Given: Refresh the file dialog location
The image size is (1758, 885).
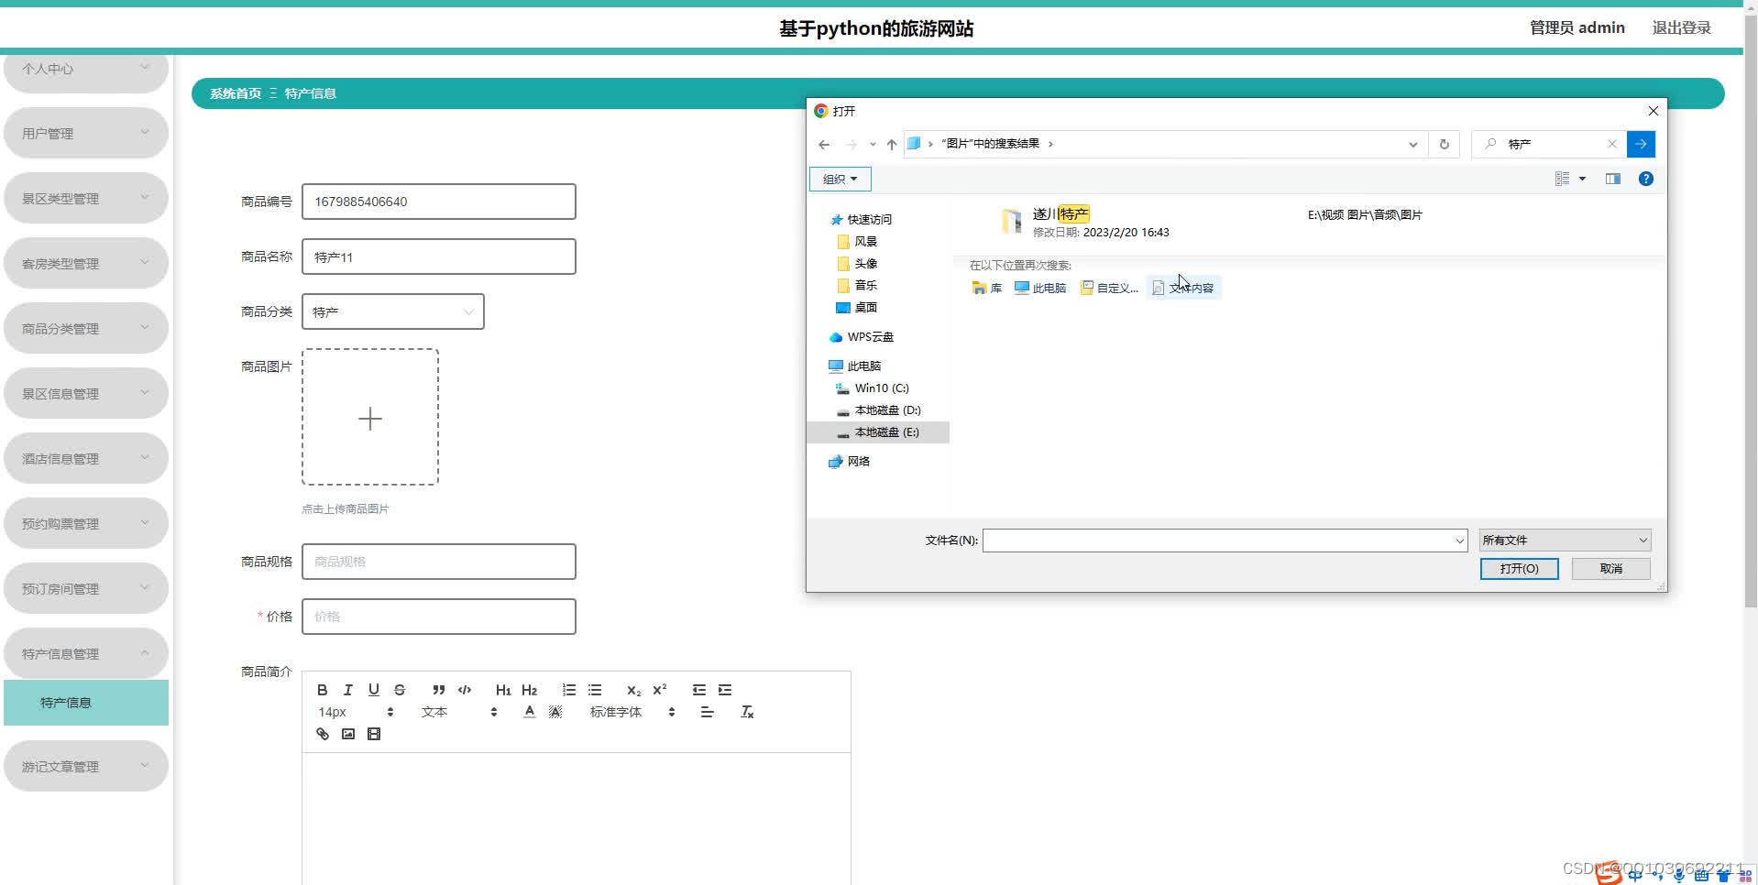Looking at the screenshot, I should pyautogui.click(x=1444, y=144).
